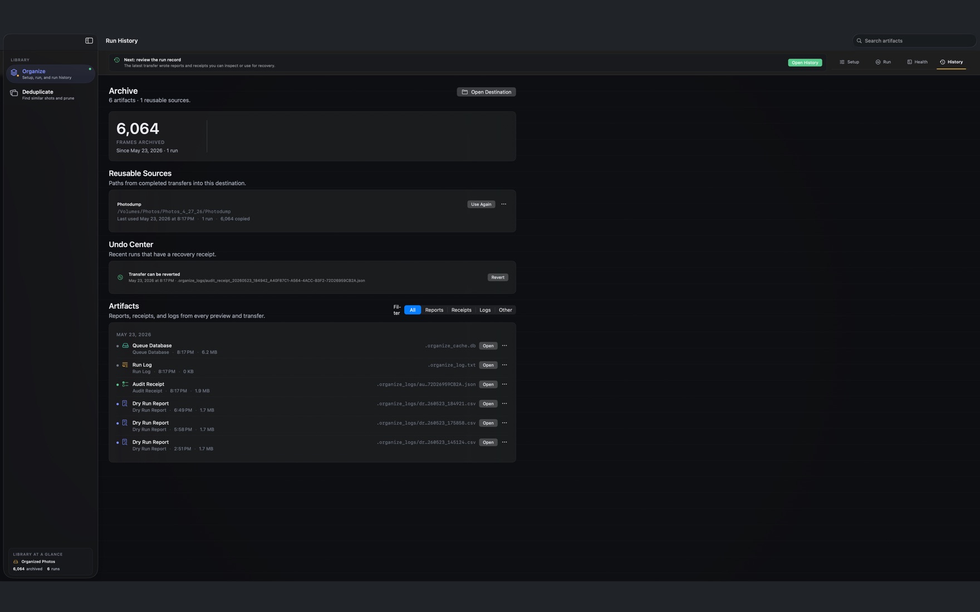
Task: Switch to the Setup tab
Action: (x=849, y=62)
